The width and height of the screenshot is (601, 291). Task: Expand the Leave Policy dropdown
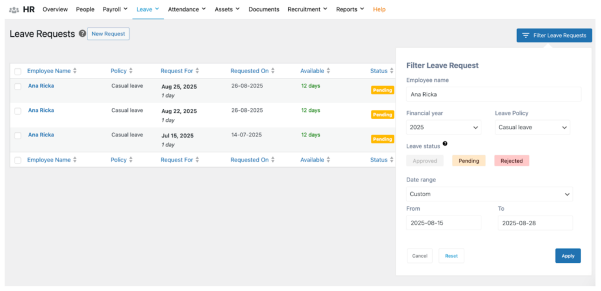[x=532, y=127]
